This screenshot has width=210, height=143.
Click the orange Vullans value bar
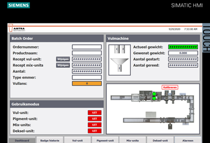87,84
